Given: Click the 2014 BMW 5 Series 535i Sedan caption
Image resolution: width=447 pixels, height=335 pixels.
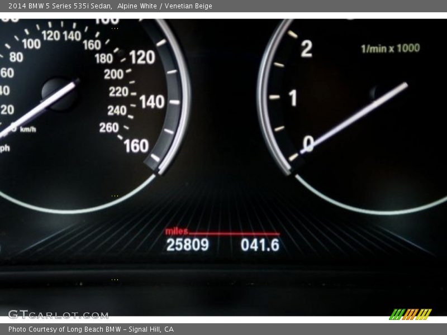Looking at the screenshot, I should [x=60, y=6].
